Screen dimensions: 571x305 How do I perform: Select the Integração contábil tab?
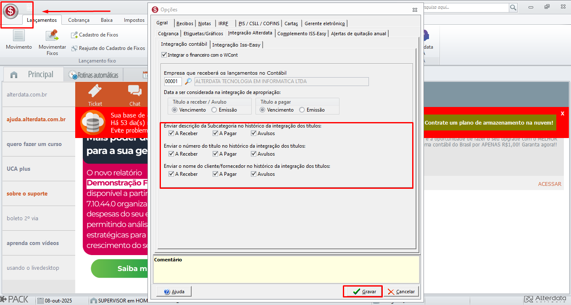pyautogui.click(x=184, y=44)
